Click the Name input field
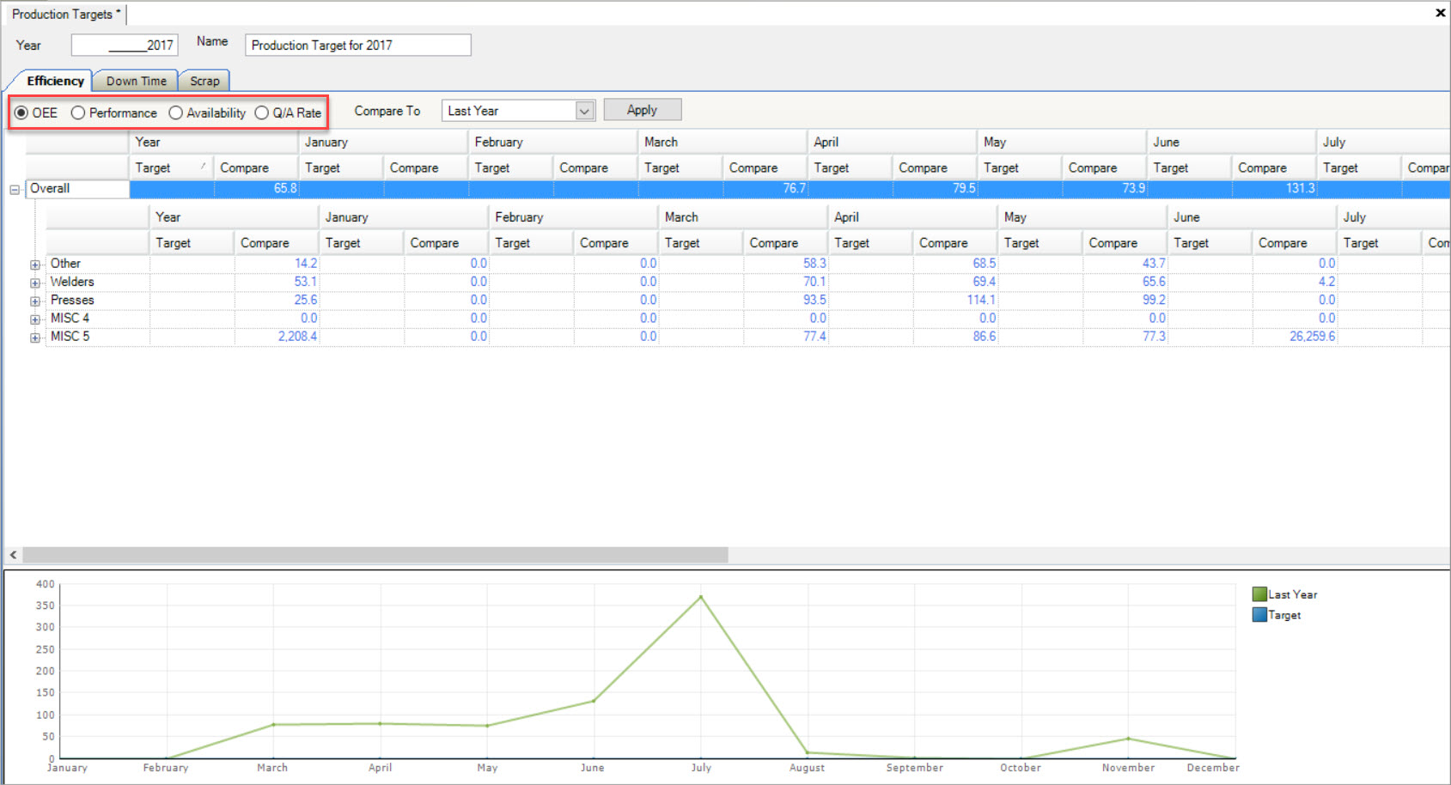This screenshot has height=785, width=1451. click(x=358, y=45)
